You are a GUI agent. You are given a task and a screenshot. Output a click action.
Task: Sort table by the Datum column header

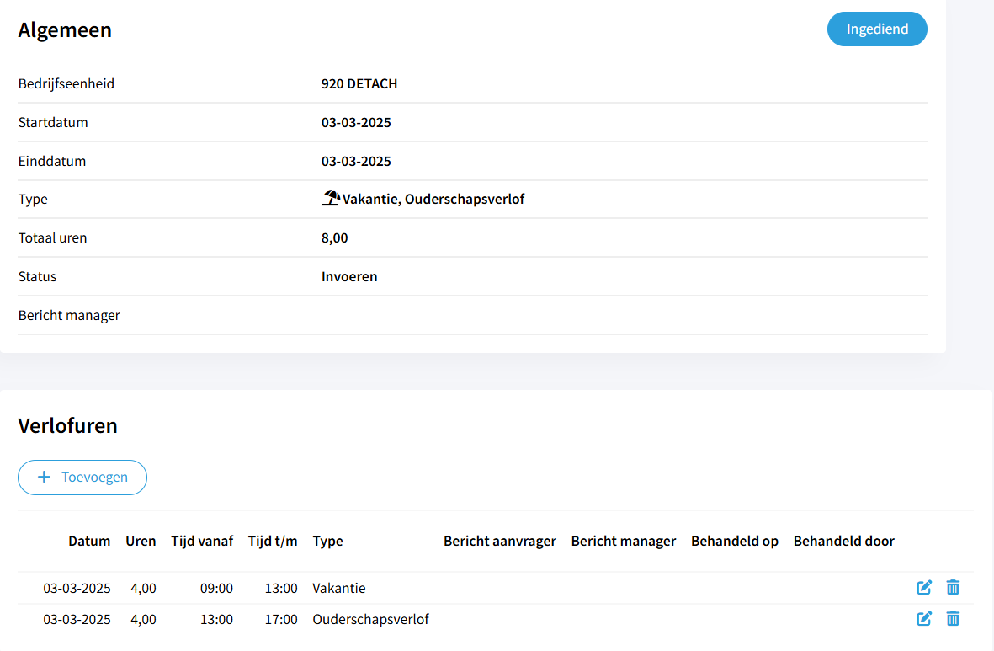(89, 542)
